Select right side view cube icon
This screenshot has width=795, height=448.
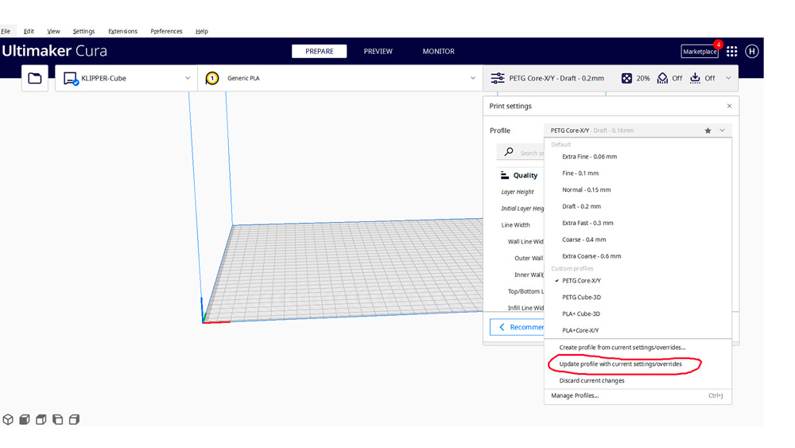tap(74, 419)
